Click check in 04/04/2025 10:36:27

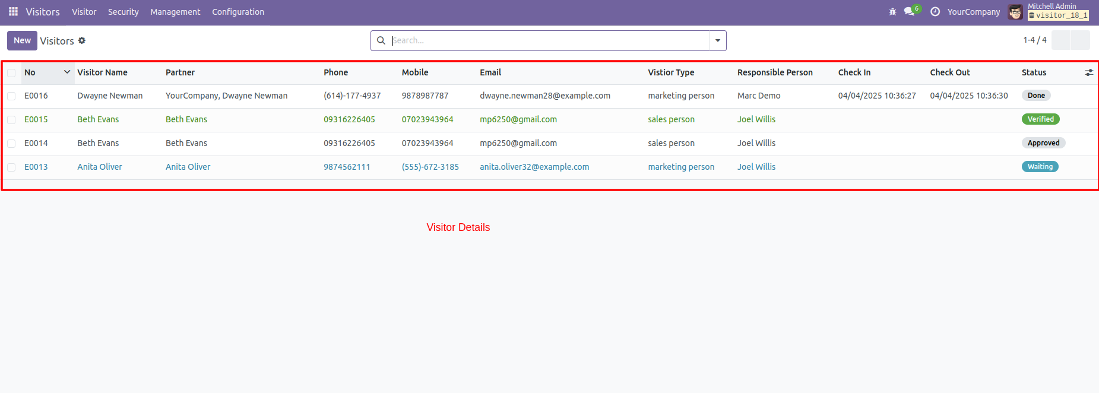click(x=877, y=96)
